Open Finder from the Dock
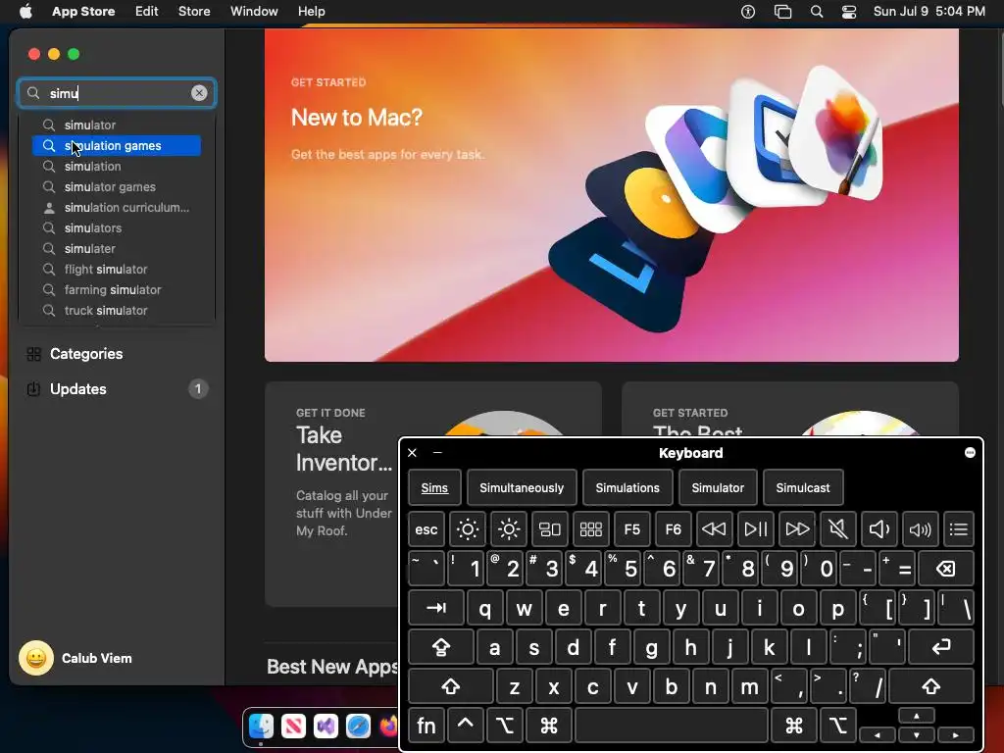Image resolution: width=1004 pixels, height=753 pixels. coord(261,726)
